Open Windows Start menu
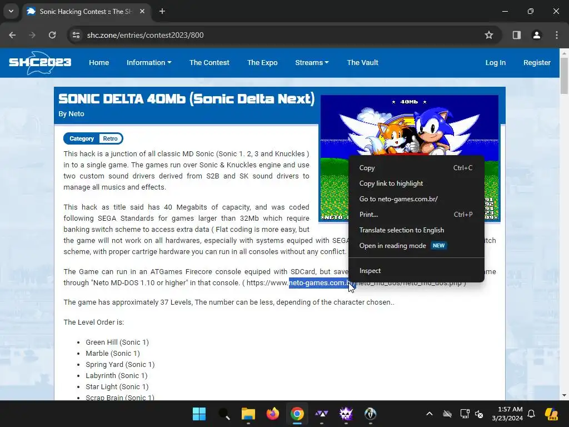569x427 pixels. coord(199,414)
